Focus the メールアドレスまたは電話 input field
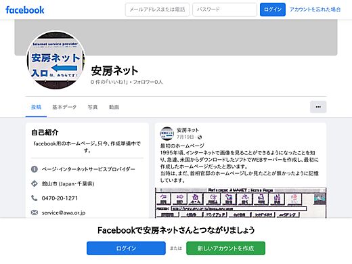Viewport: 352px width, 264px height. coord(157,9)
